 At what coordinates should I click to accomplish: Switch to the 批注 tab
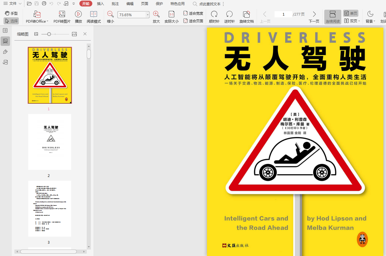pos(115,4)
